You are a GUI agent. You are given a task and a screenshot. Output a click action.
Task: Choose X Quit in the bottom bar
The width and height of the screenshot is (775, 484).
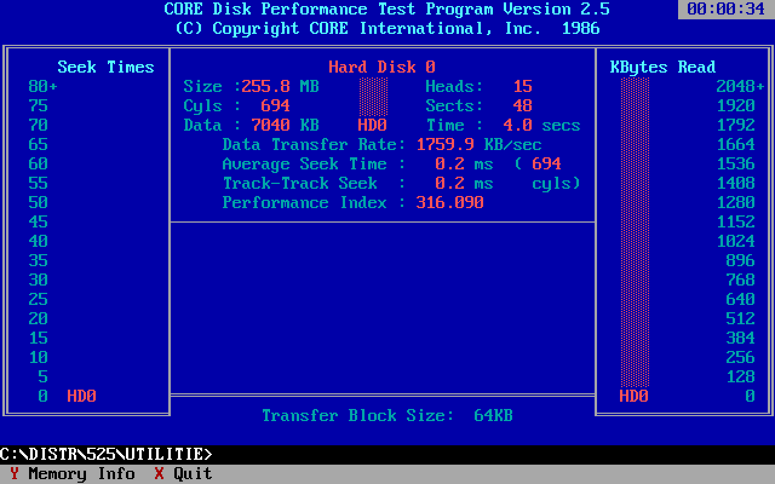pyautogui.click(x=183, y=474)
